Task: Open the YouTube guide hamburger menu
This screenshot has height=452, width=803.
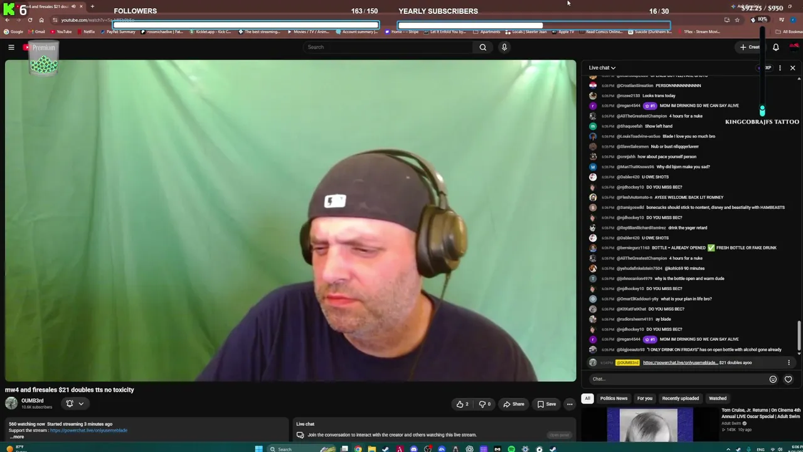Action: [x=11, y=47]
